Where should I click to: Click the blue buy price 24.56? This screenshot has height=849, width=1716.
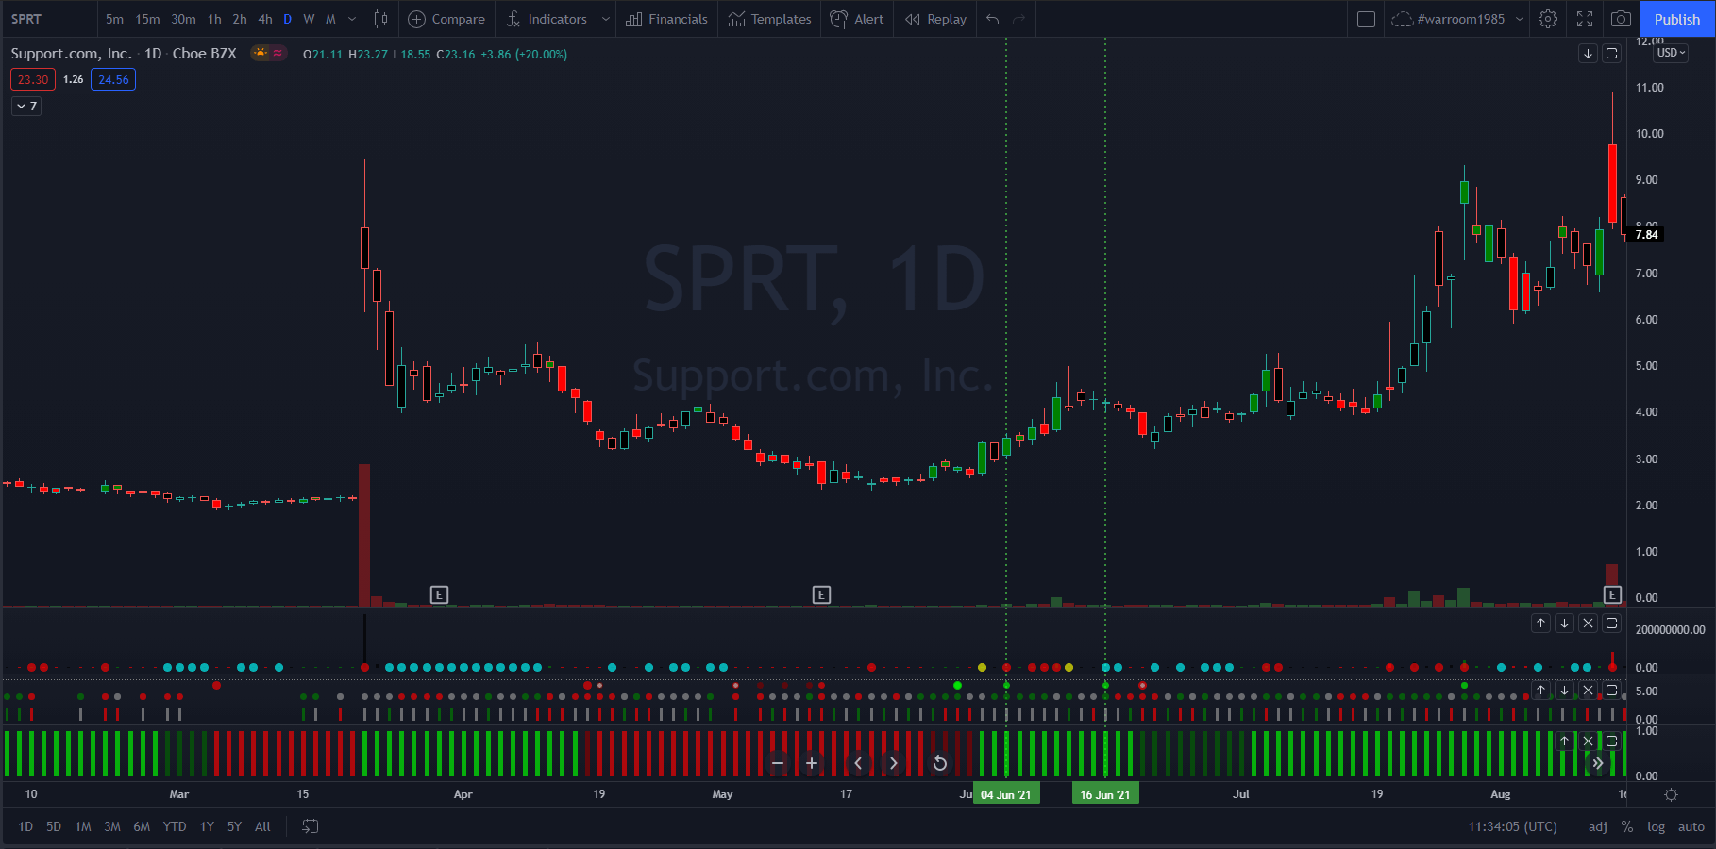[113, 80]
